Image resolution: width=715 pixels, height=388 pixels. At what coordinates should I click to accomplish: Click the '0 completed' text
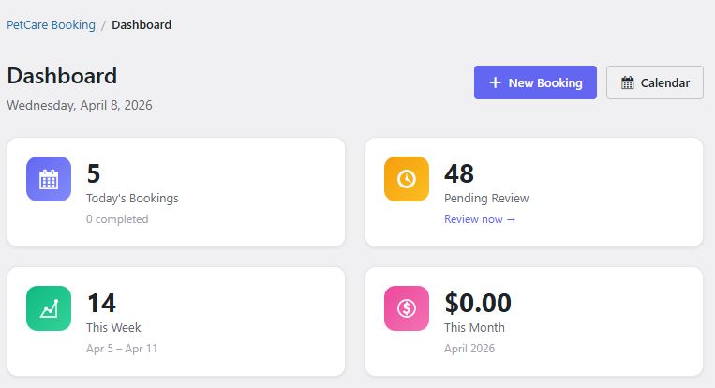click(117, 219)
